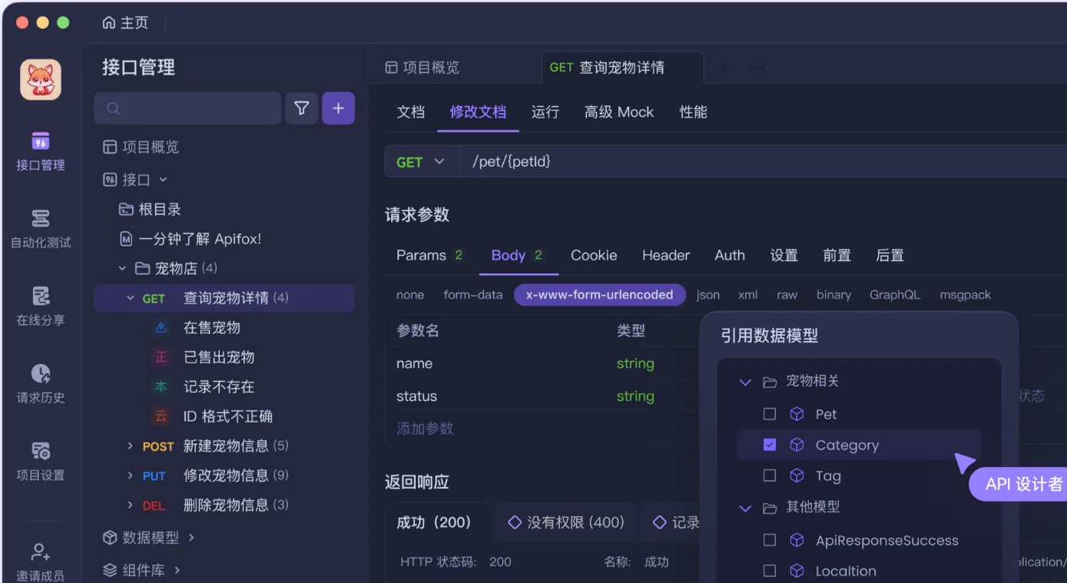
Task: Click 添加参数 to add a parameter
Action: pos(425,429)
